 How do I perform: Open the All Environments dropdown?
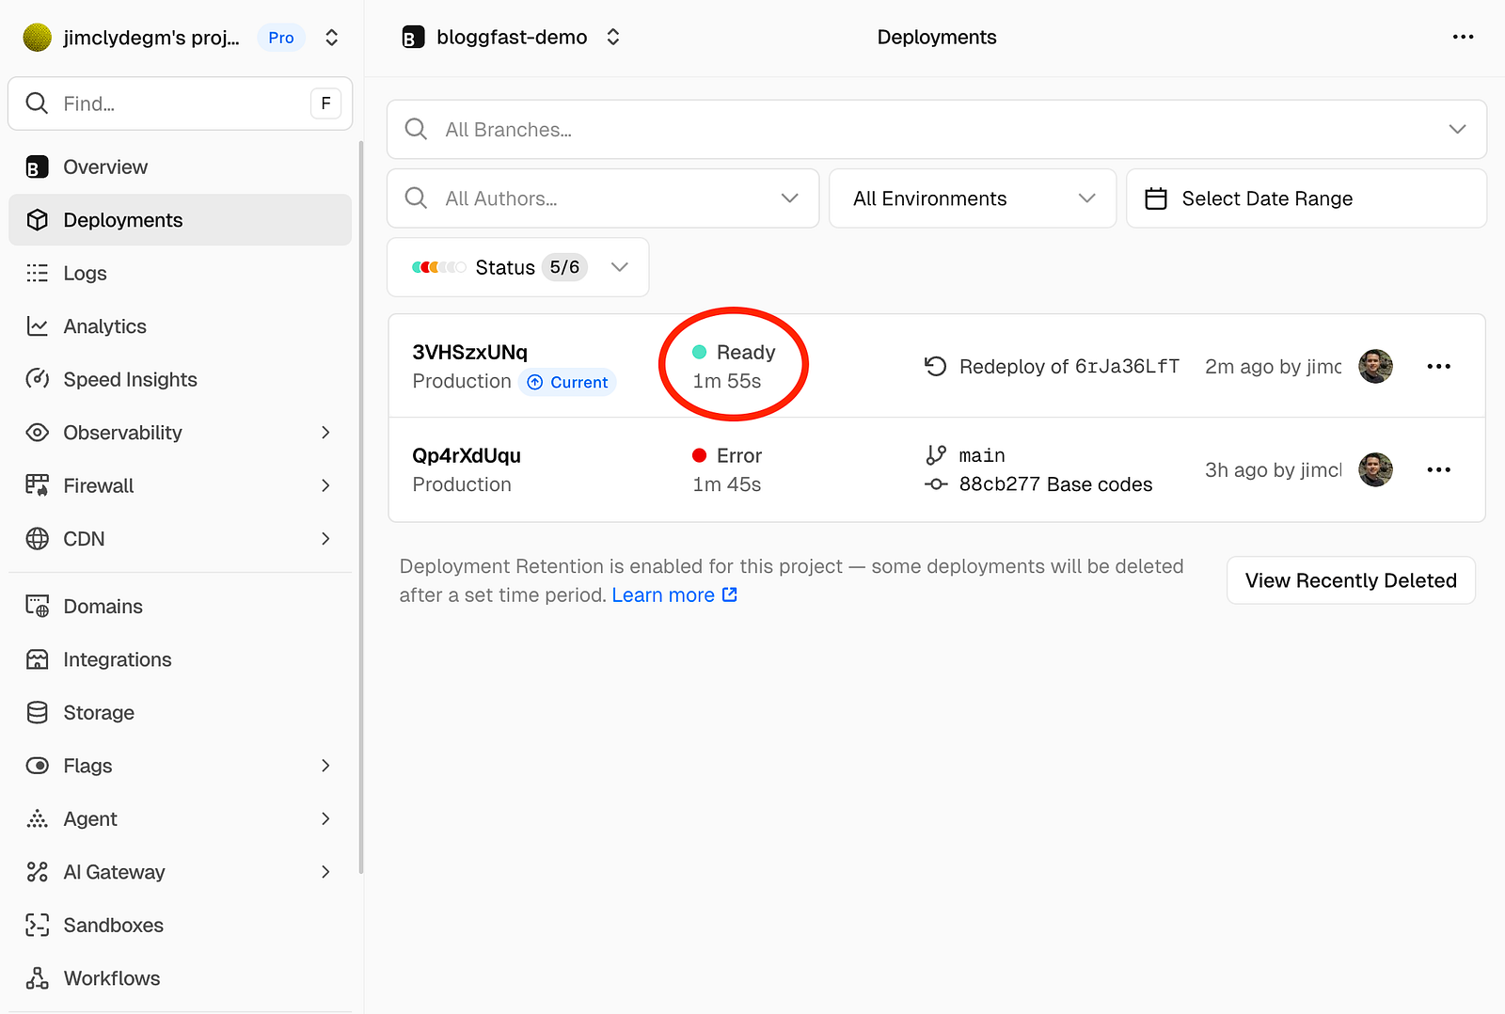[x=973, y=198]
